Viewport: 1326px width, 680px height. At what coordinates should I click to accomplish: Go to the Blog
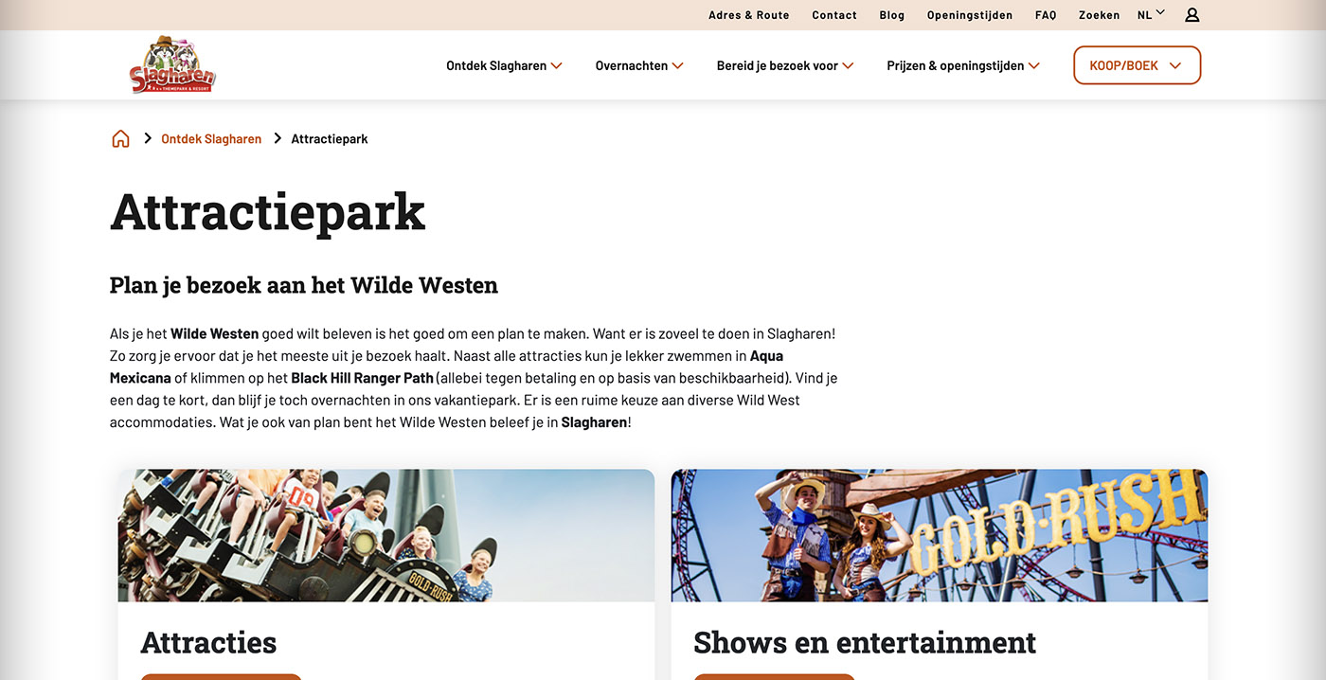892,15
